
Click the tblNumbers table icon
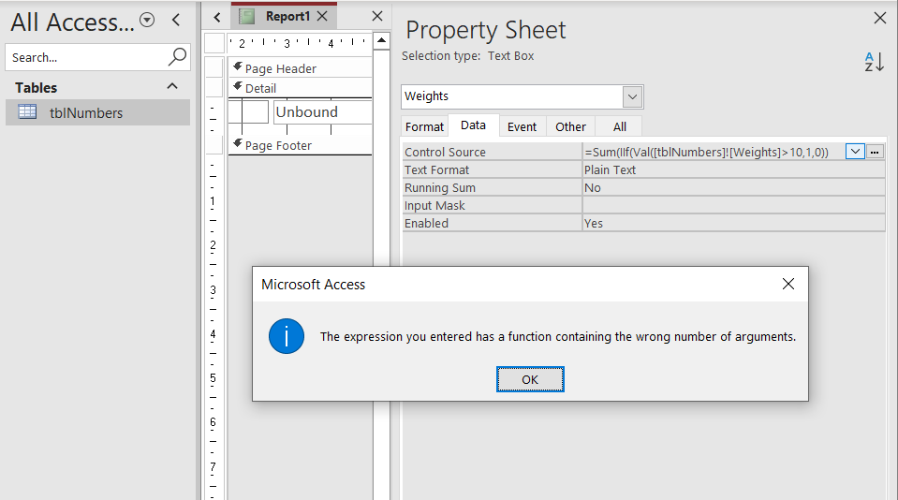coord(28,112)
